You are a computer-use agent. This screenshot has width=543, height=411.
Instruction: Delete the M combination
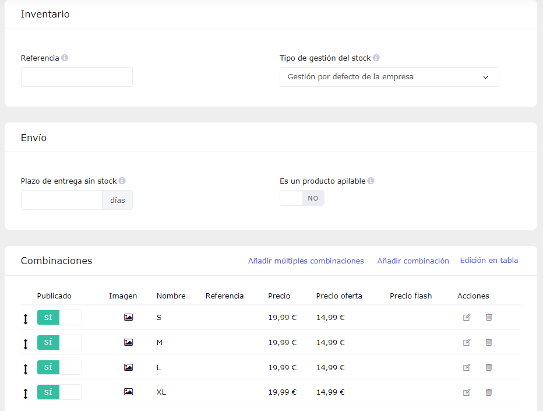pos(489,342)
